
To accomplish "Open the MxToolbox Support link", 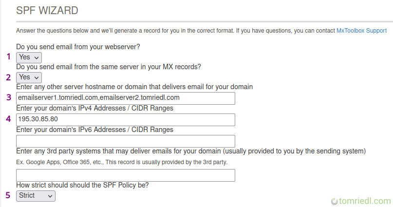I will click(x=361, y=31).
